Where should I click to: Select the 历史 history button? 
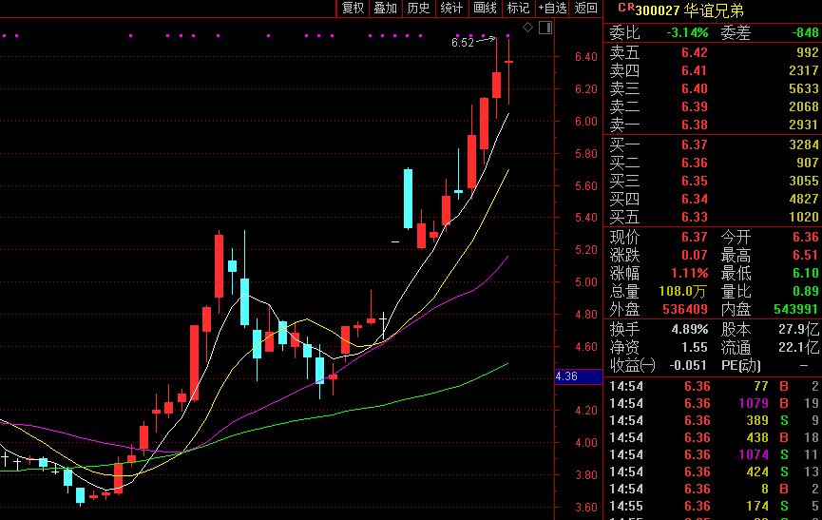pyautogui.click(x=418, y=8)
